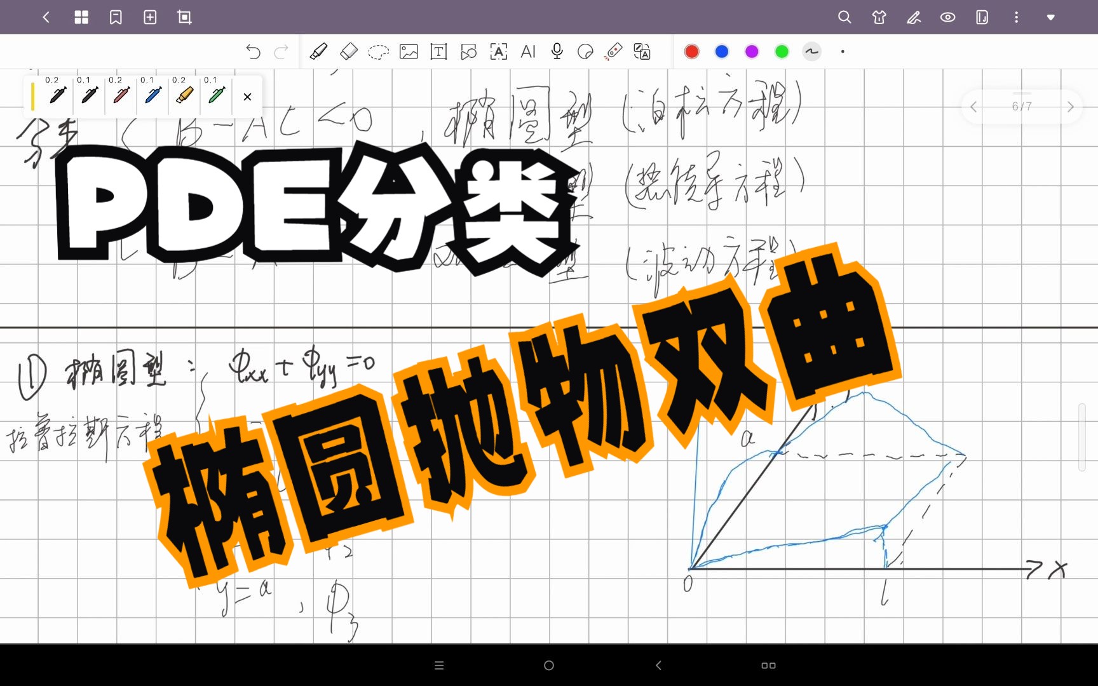Open stroke thickness dot selector
This screenshot has width=1098, height=686.
843,51
